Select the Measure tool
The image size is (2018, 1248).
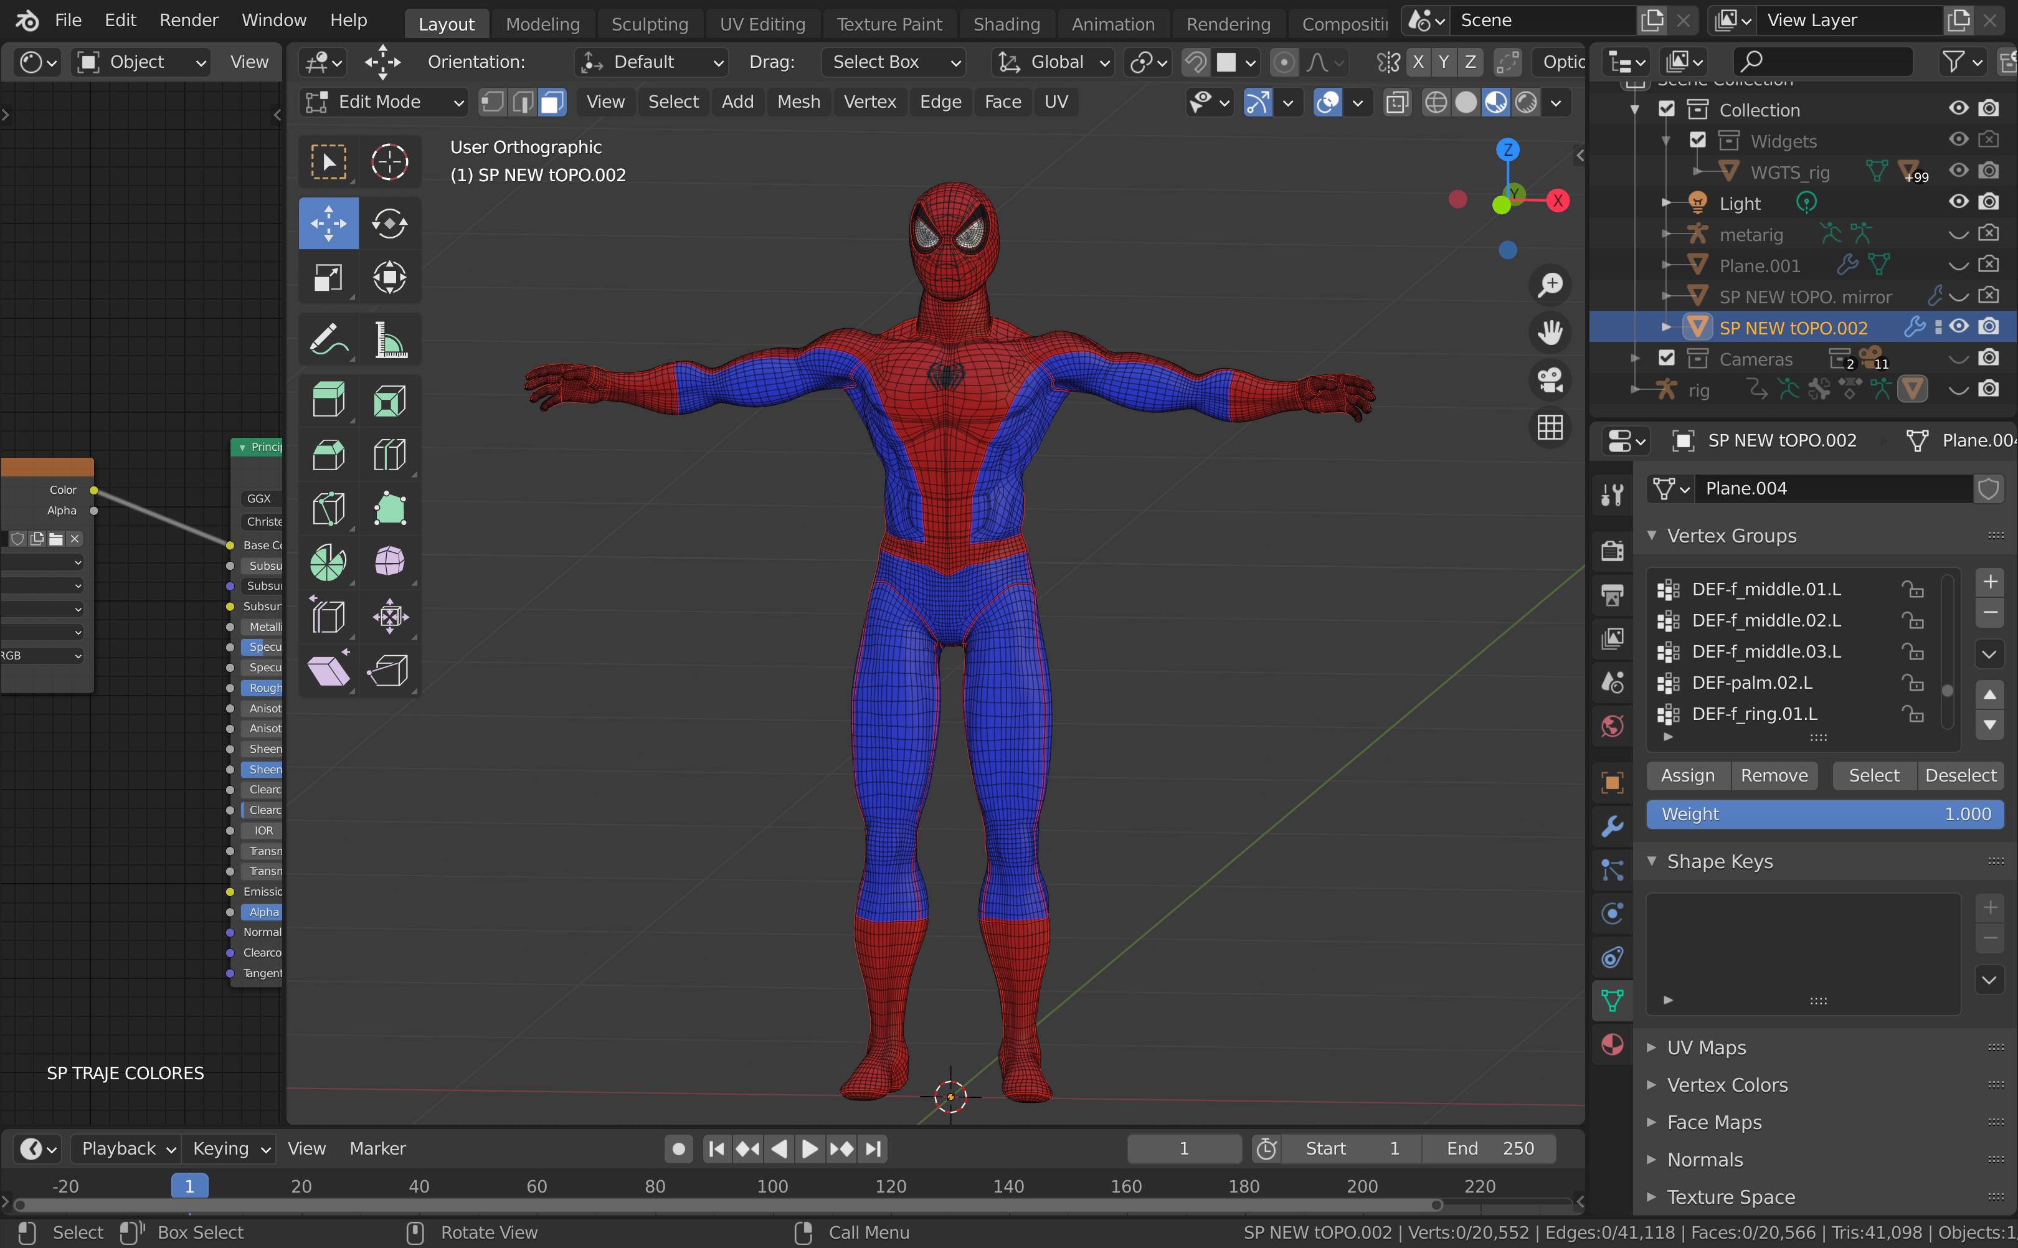389,339
